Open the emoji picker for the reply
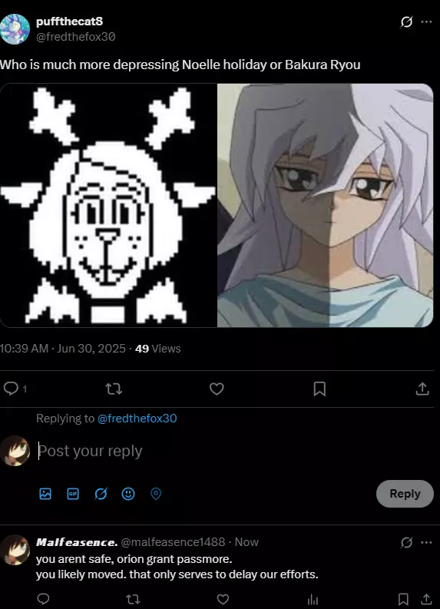 [x=128, y=494]
